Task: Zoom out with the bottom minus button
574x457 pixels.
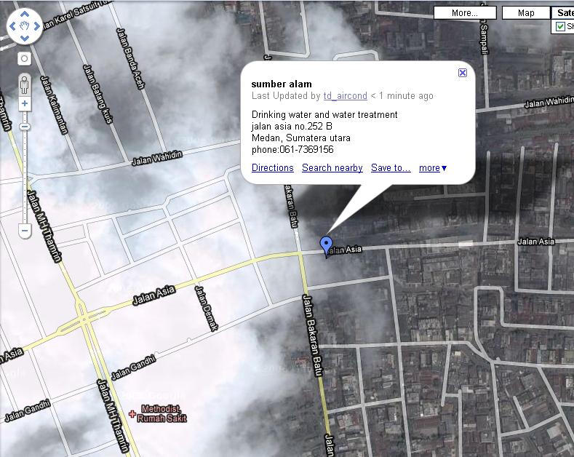Action: 25,231
